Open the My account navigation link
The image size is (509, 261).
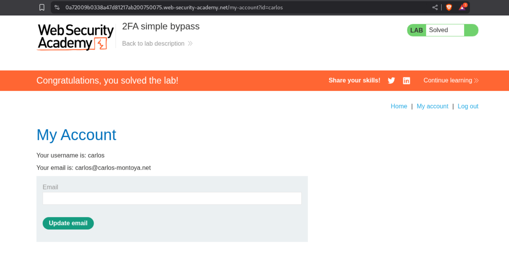[432, 106]
